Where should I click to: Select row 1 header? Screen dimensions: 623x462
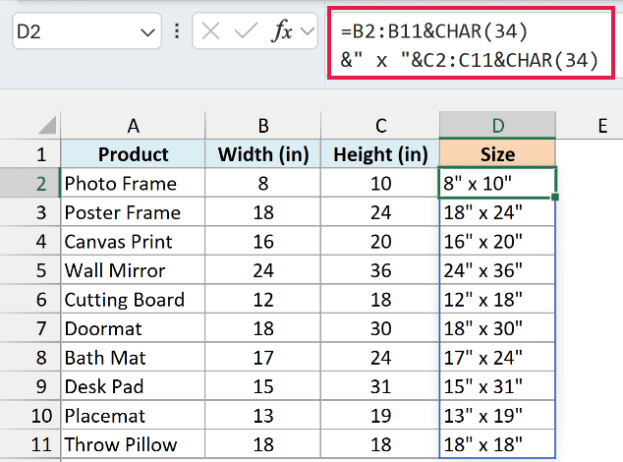(x=30, y=154)
